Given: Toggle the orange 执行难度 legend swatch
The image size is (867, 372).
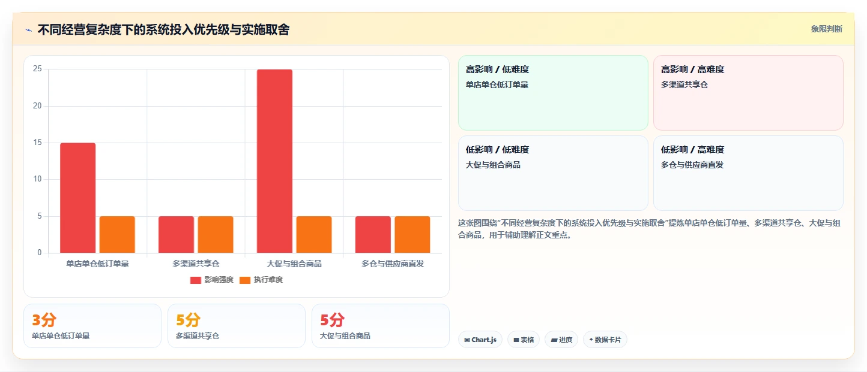Looking at the screenshot, I should point(245,280).
